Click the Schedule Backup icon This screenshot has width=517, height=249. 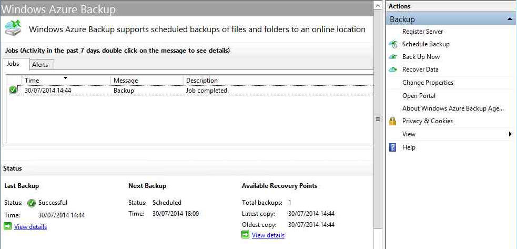[x=393, y=44]
